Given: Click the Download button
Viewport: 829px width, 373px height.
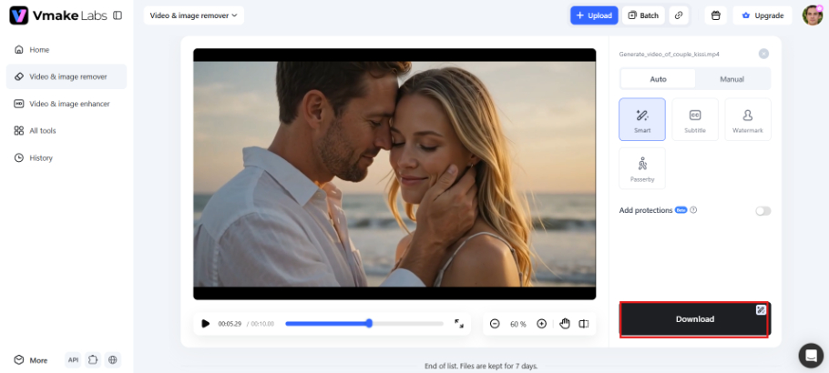Looking at the screenshot, I should tap(694, 319).
